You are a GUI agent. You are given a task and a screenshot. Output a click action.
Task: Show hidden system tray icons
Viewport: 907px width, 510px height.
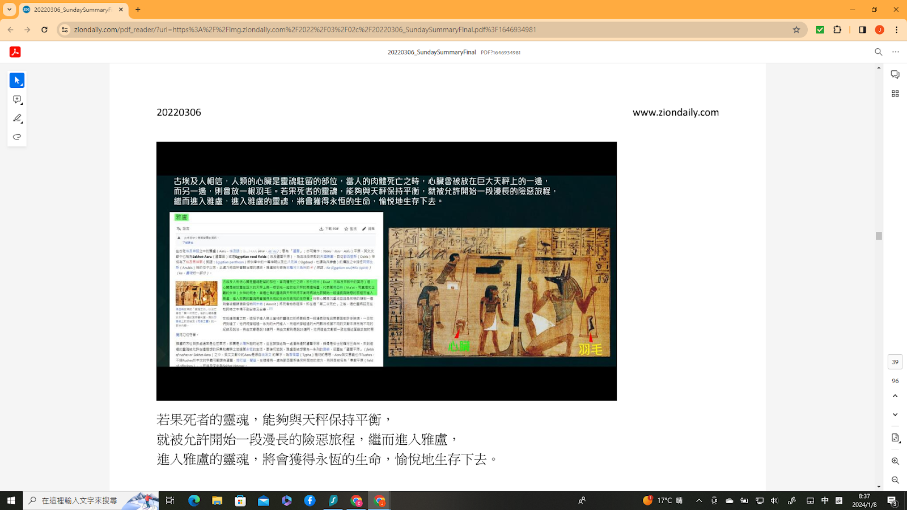(699, 500)
